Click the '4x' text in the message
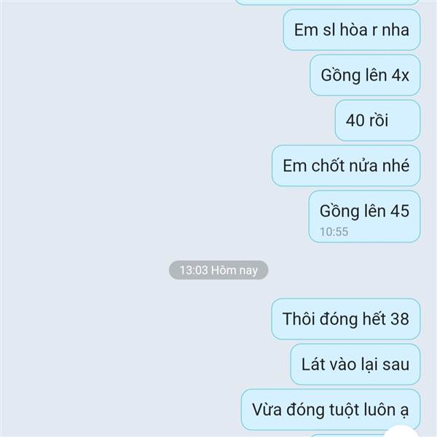437x437 pixels. click(400, 76)
